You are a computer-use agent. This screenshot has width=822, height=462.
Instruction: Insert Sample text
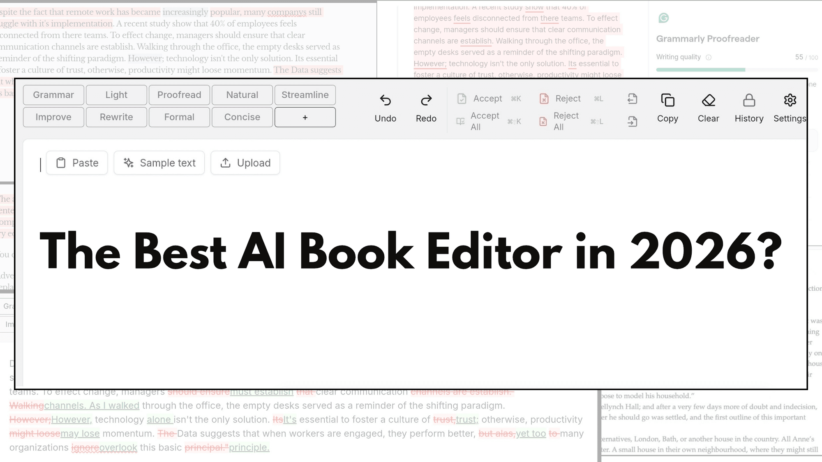(159, 163)
